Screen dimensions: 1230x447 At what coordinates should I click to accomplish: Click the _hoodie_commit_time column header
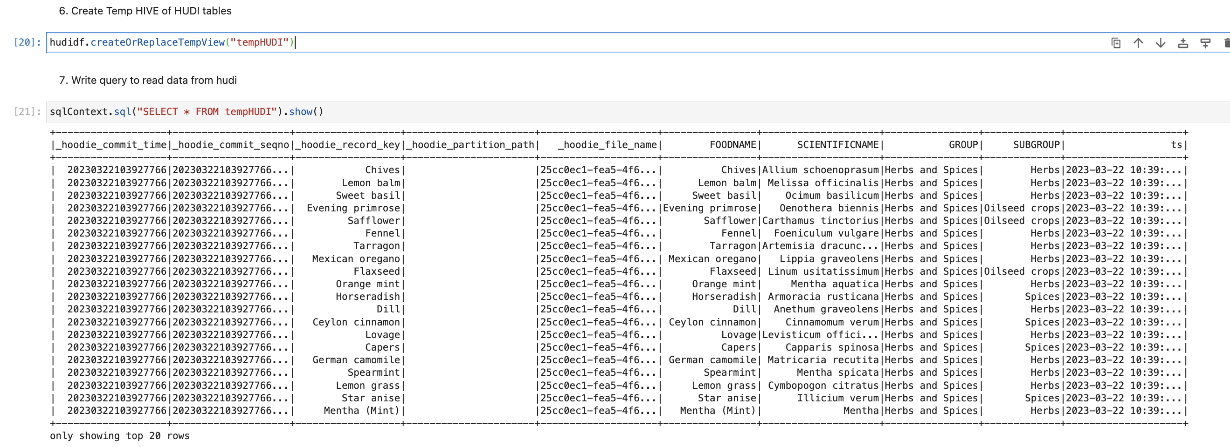tap(111, 145)
